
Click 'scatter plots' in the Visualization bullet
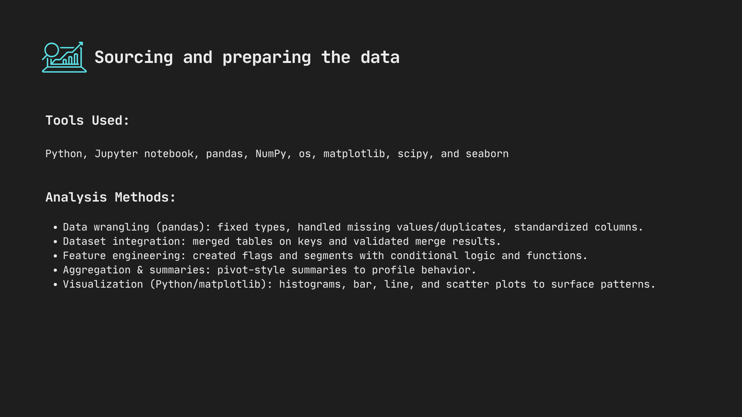[x=486, y=284]
